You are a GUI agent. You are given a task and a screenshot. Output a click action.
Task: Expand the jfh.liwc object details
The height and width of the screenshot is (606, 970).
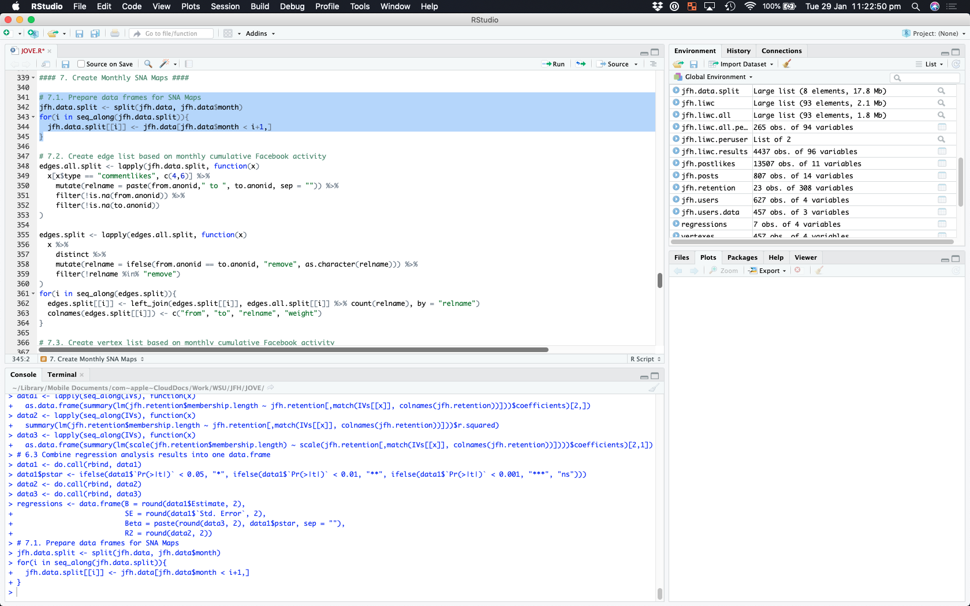point(676,103)
